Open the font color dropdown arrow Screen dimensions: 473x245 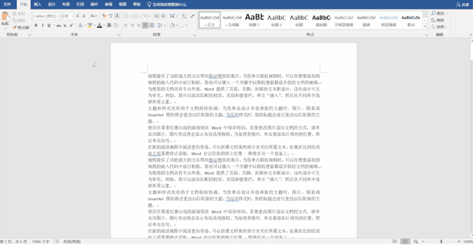click(104, 25)
